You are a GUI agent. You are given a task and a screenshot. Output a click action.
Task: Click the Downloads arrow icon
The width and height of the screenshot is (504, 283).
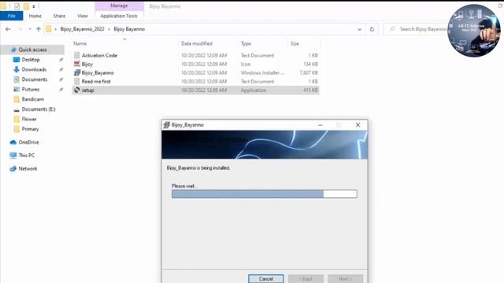(x=17, y=70)
